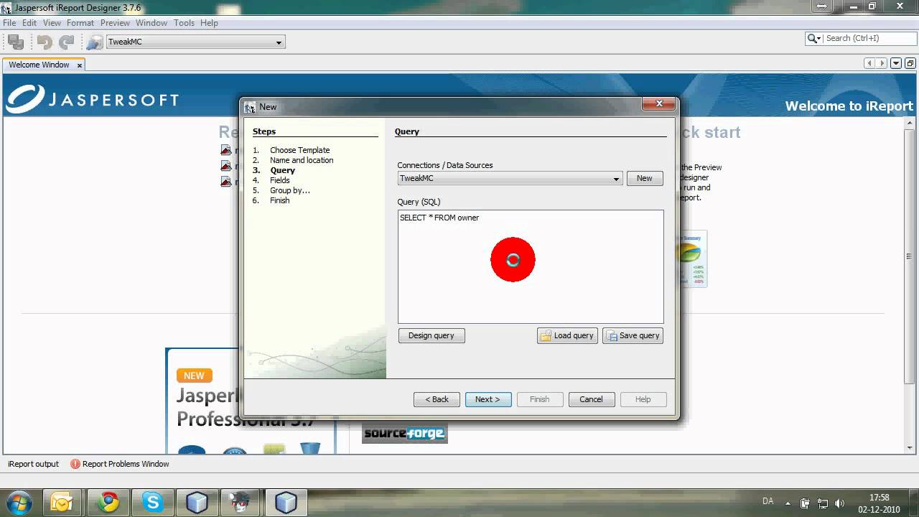919x517 pixels.
Task: Click the first recent report icon on Welcome page
Action: 226,150
